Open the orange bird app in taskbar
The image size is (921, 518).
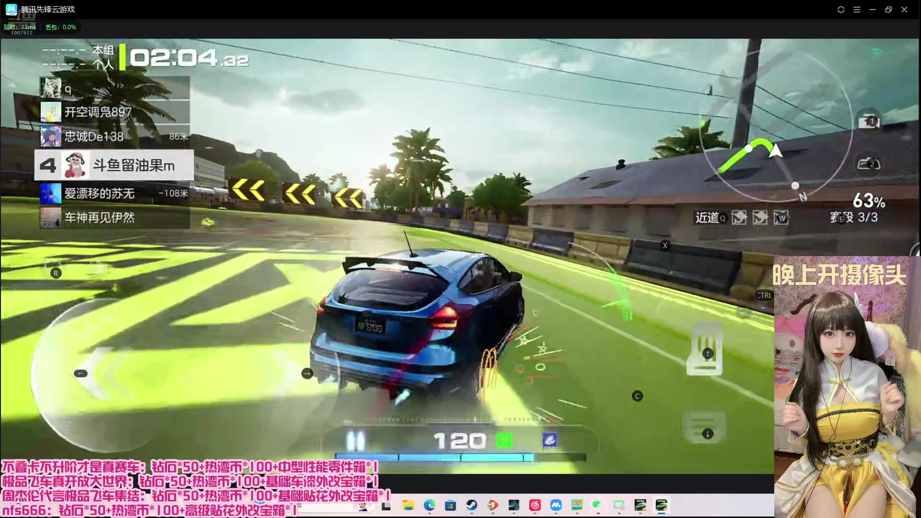(493, 505)
